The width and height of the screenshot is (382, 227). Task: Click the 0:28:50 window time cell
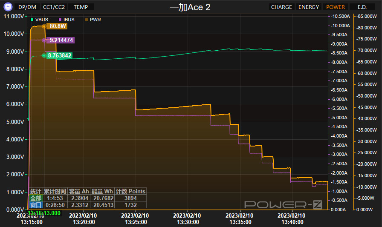coord(55,205)
